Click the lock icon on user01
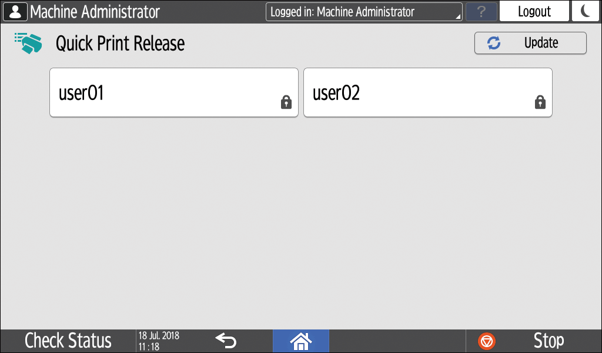Screen dimensions: 602x353 pos(286,102)
